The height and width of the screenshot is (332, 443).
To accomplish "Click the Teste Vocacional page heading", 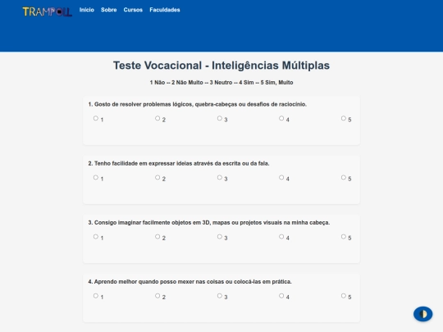I will [x=221, y=66].
